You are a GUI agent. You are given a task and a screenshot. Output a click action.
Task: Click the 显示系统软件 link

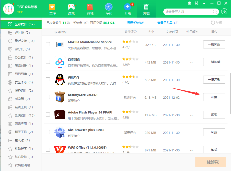tap(136, 23)
